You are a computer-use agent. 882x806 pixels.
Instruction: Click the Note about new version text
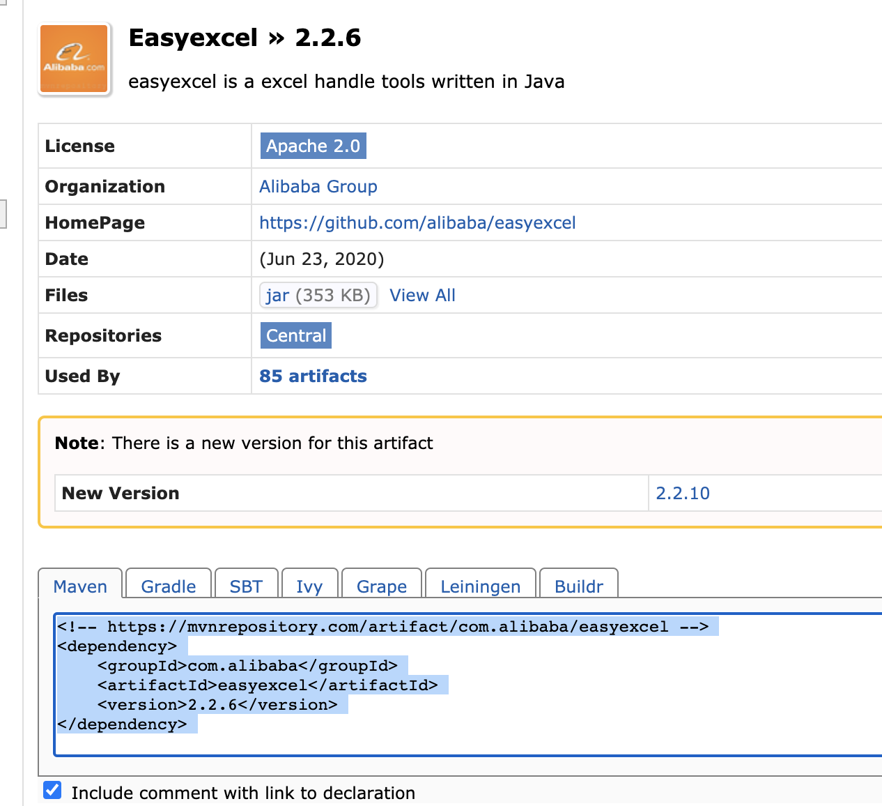click(244, 443)
